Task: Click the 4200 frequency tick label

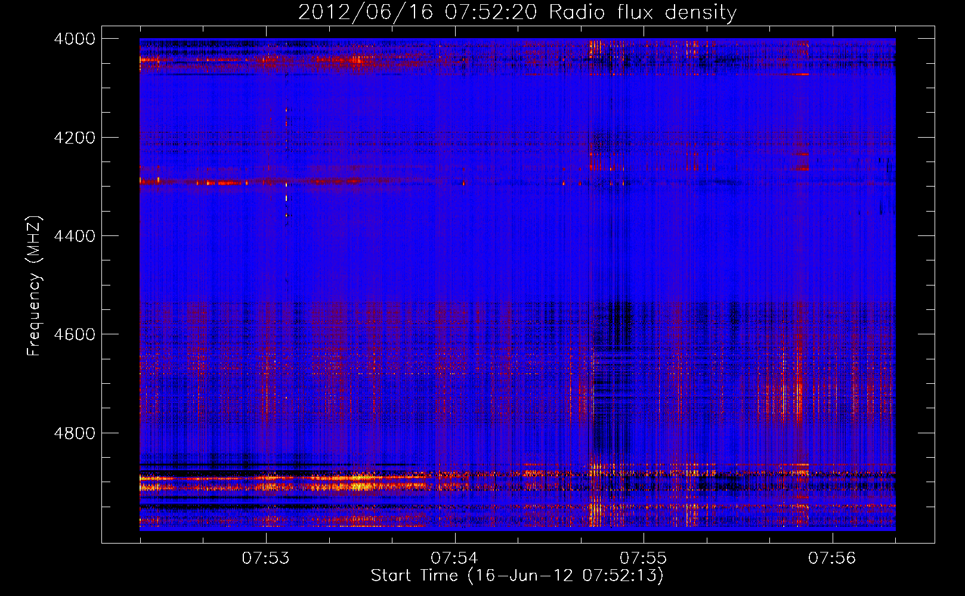Action: [x=75, y=138]
